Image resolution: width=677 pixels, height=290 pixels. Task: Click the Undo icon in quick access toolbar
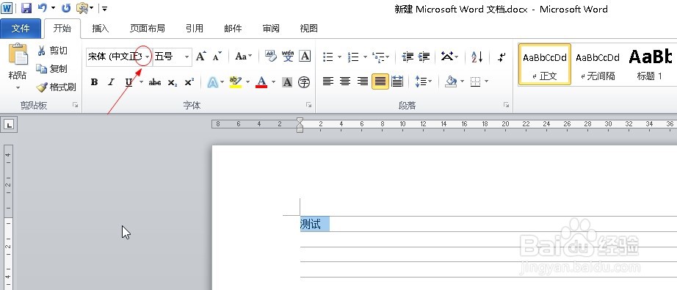click(x=43, y=8)
